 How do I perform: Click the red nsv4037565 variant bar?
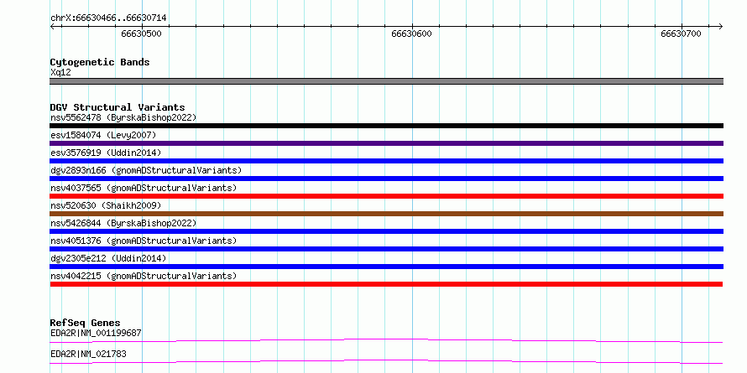387,196
